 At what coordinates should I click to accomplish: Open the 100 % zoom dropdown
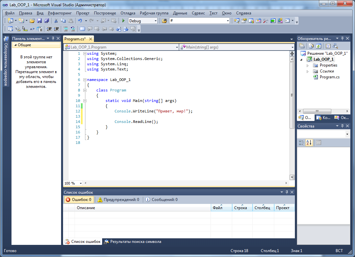pos(80,183)
